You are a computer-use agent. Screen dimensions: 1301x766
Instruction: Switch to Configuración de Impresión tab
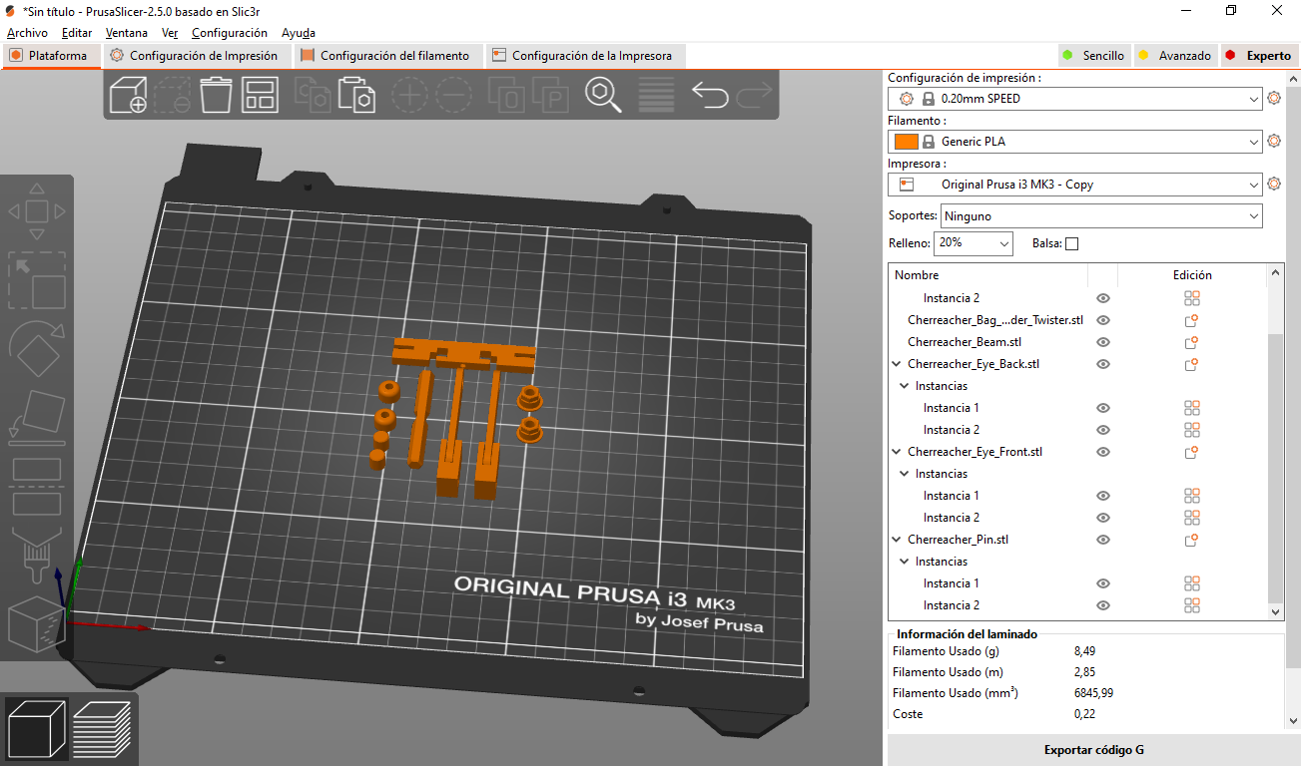(195, 56)
